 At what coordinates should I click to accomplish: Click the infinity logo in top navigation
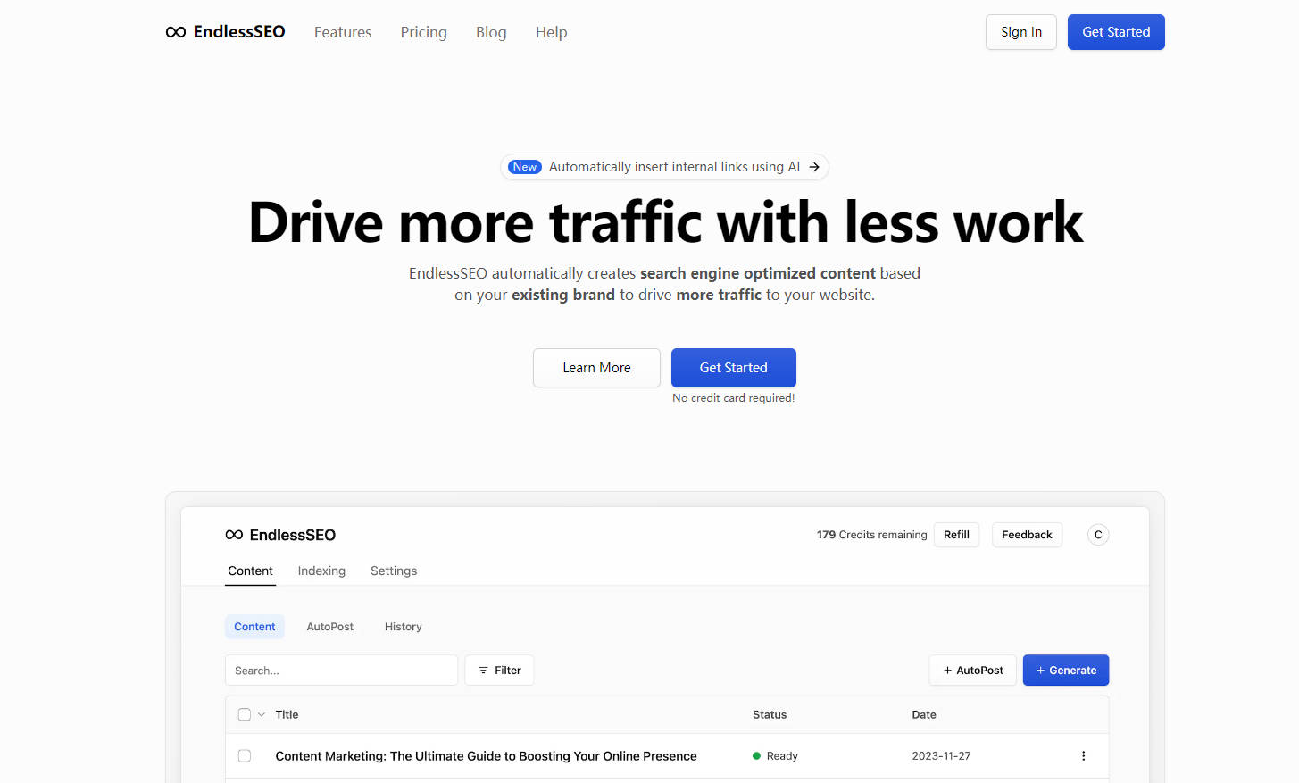[174, 31]
